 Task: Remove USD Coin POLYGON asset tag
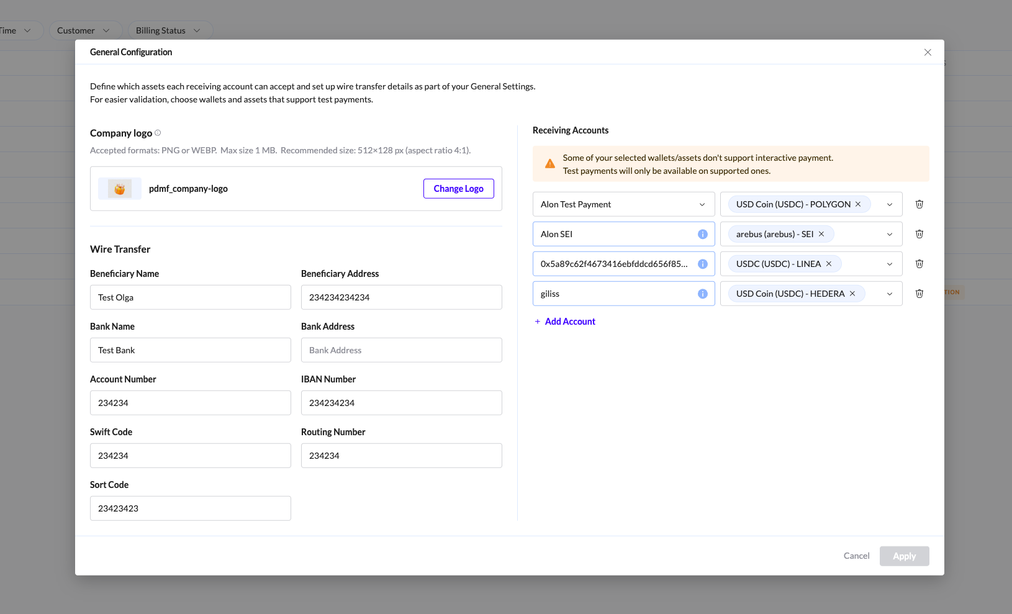pos(858,204)
